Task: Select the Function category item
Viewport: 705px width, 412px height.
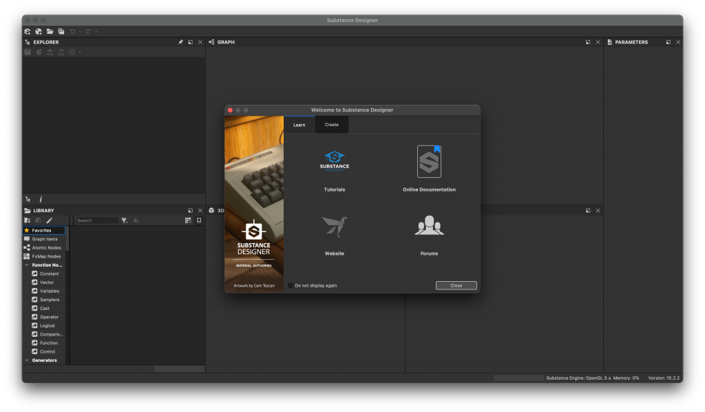Action: pos(48,342)
